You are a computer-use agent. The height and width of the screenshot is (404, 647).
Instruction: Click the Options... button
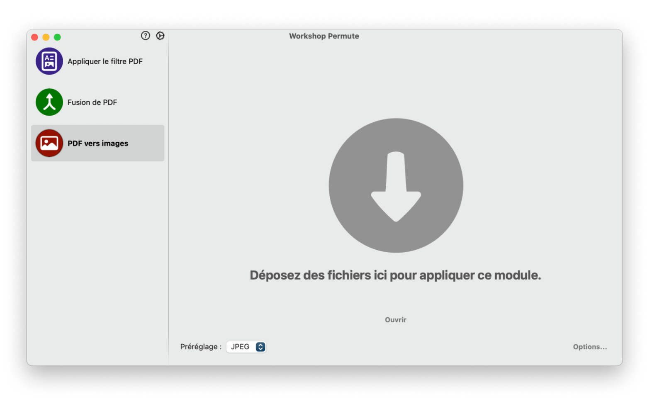point(590,347)
